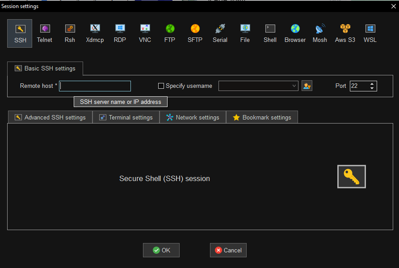Image resolution: width=399 pixels, height=268 pixels.
Task: Select the WSL session type
Action: click(370, 33)
